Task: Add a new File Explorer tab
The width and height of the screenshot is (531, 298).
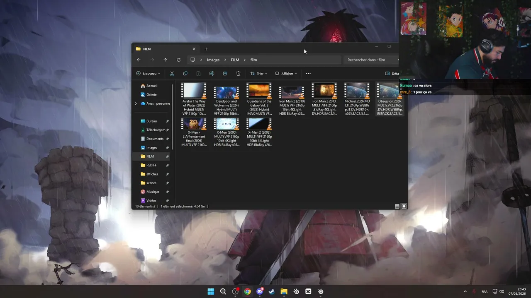Action: click(x=206, y=49)
